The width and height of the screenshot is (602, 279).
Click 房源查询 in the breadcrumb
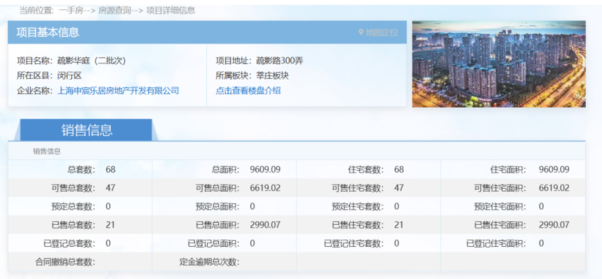click(115, 10)
